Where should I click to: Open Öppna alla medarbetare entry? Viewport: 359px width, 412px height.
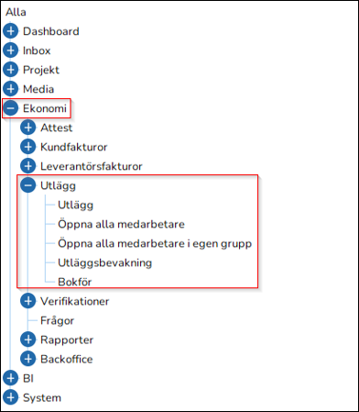pyautogui.click(x=121, y=224)
